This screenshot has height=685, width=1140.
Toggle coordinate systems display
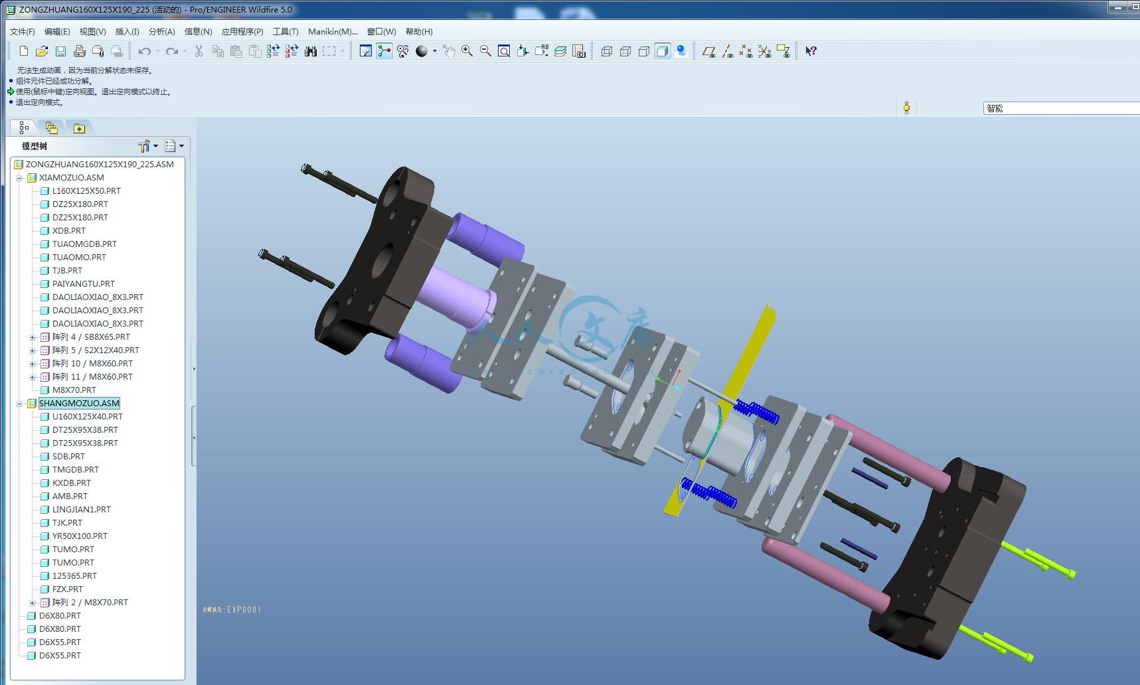(x=765, y=51)
